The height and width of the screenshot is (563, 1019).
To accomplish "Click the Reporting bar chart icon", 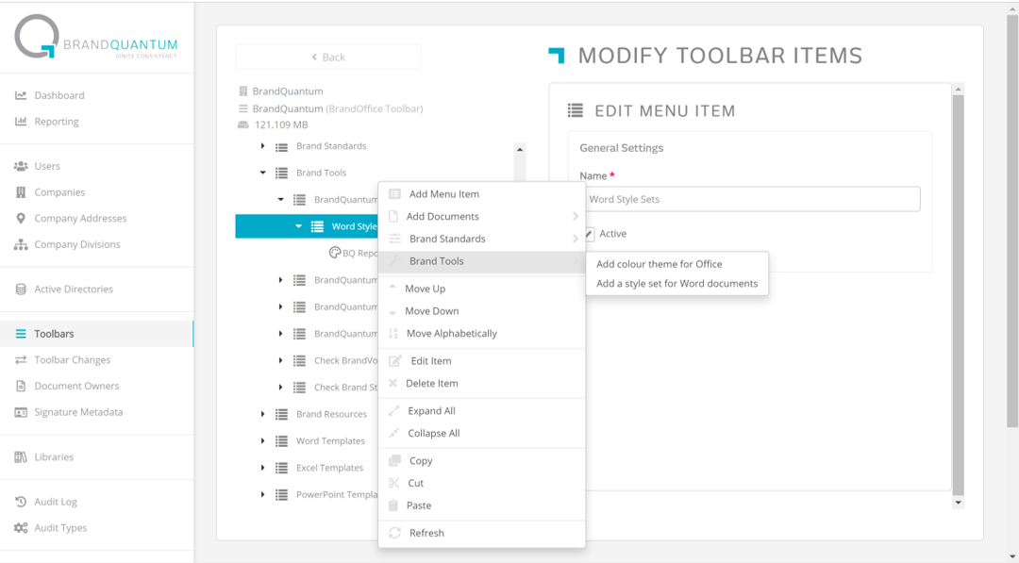I will pyautogui.click(x=21, y=122).
